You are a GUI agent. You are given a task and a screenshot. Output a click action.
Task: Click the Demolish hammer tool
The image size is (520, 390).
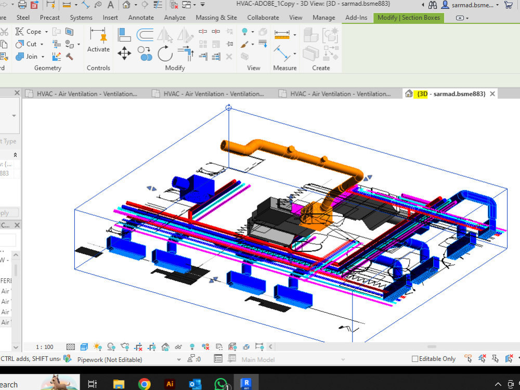click(x=70, y=57)
